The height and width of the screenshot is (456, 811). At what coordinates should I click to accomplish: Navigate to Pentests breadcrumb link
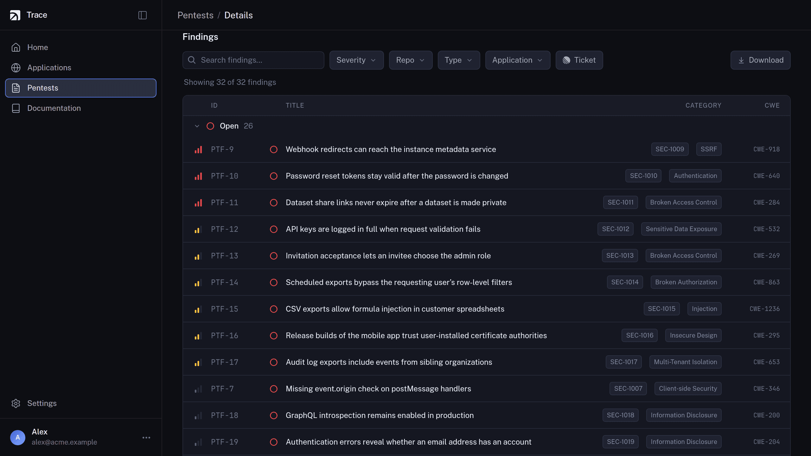tap(195, 15)
